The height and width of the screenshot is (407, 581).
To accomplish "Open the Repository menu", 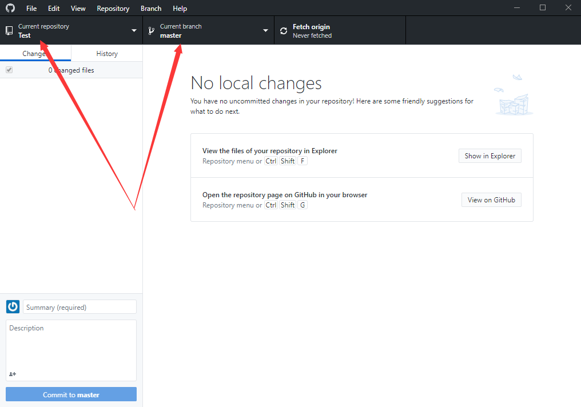I will pyautogui.click(x=113, y=8).
